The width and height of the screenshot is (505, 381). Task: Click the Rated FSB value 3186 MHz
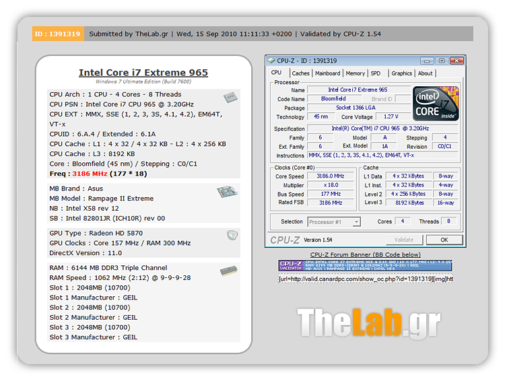click(331, 203)
